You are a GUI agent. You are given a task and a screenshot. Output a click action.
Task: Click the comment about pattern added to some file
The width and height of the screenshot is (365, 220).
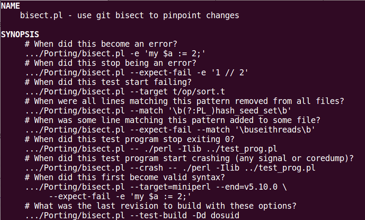(x=172, y=120)
